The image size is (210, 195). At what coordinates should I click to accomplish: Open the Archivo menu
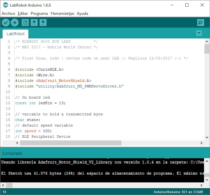coord(8,13)
